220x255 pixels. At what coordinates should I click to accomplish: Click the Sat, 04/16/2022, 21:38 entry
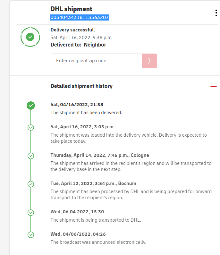pyautogui.click(x=77, y=105)
